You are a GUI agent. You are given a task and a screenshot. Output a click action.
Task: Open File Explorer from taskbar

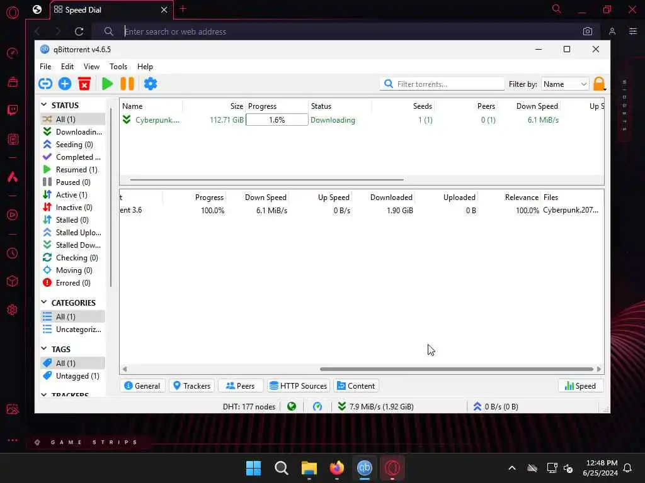click(309, 468)
